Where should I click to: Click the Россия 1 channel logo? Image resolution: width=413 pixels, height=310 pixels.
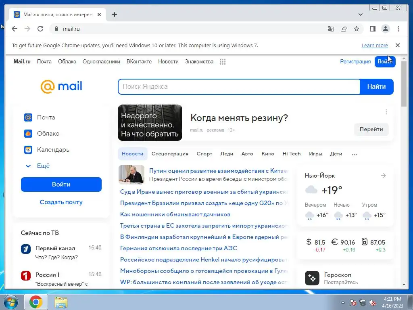pyautogui.click(x=26, y=276)
